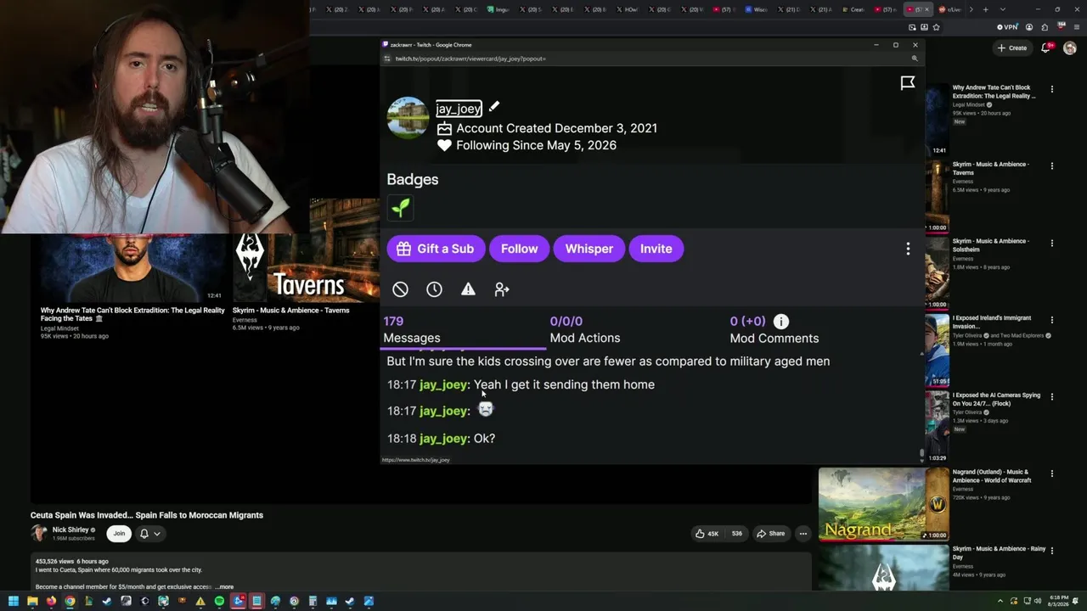Open the Nagrand video thumbnail
The height and width of the screenshot is (611, 1087).
[x=883, y=504]
